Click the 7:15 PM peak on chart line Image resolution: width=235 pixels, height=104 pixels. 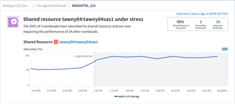112,56
